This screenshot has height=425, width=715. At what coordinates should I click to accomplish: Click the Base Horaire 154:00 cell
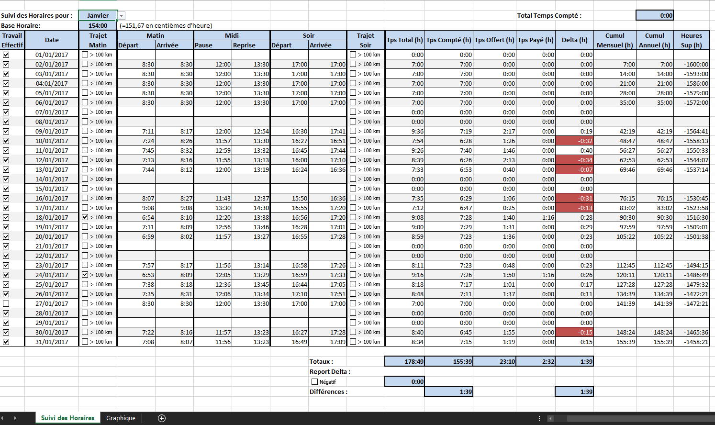98,25
